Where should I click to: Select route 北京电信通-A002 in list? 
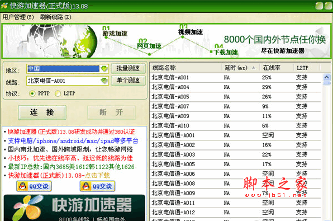point(235,145)
